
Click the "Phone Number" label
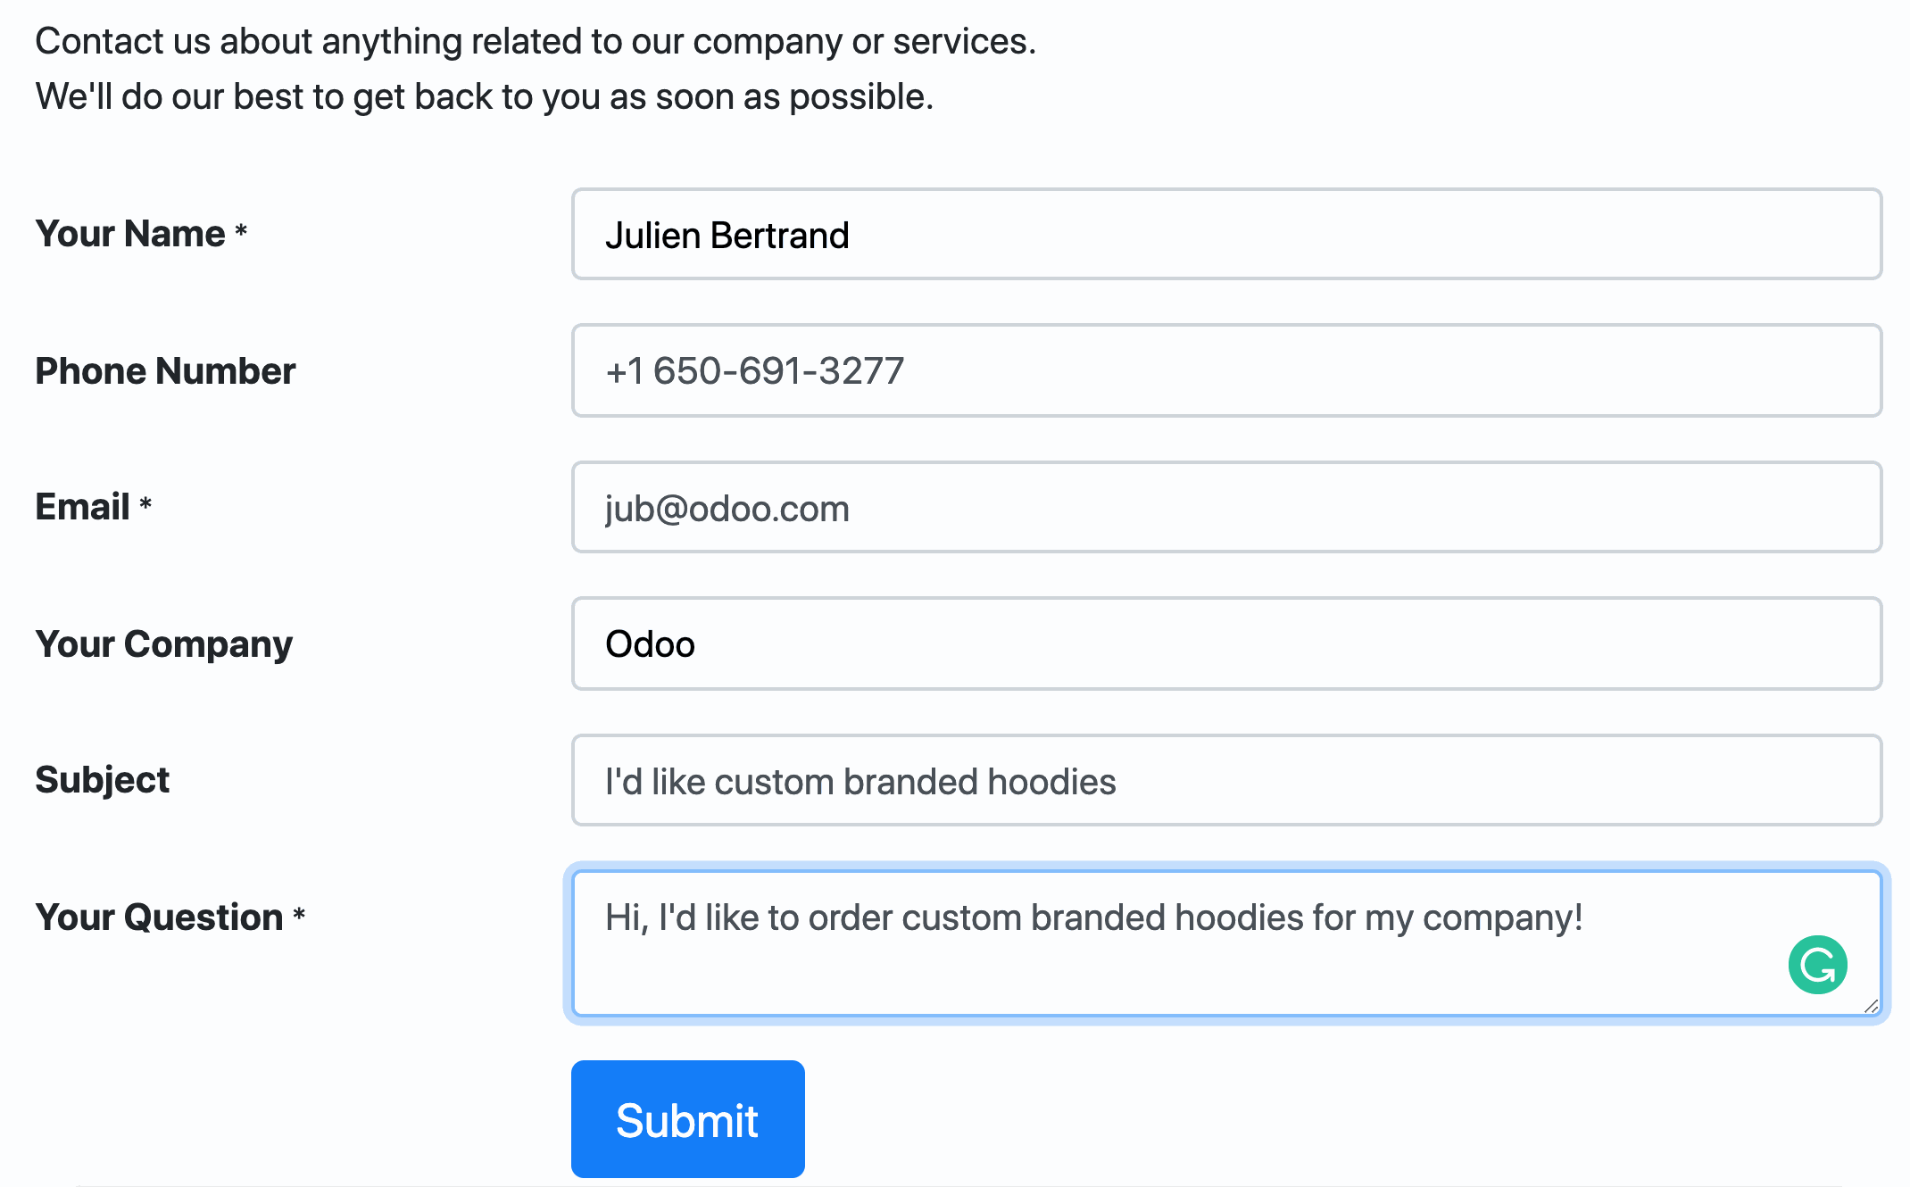click(x=165, y=371)
